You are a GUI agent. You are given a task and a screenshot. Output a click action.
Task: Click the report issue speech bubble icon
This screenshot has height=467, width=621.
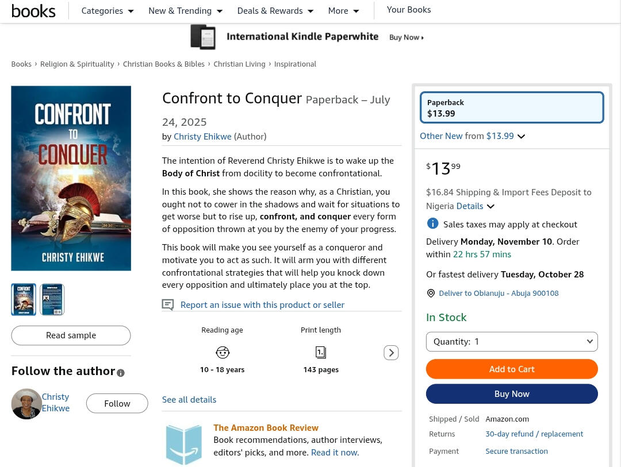pos(168,304)
